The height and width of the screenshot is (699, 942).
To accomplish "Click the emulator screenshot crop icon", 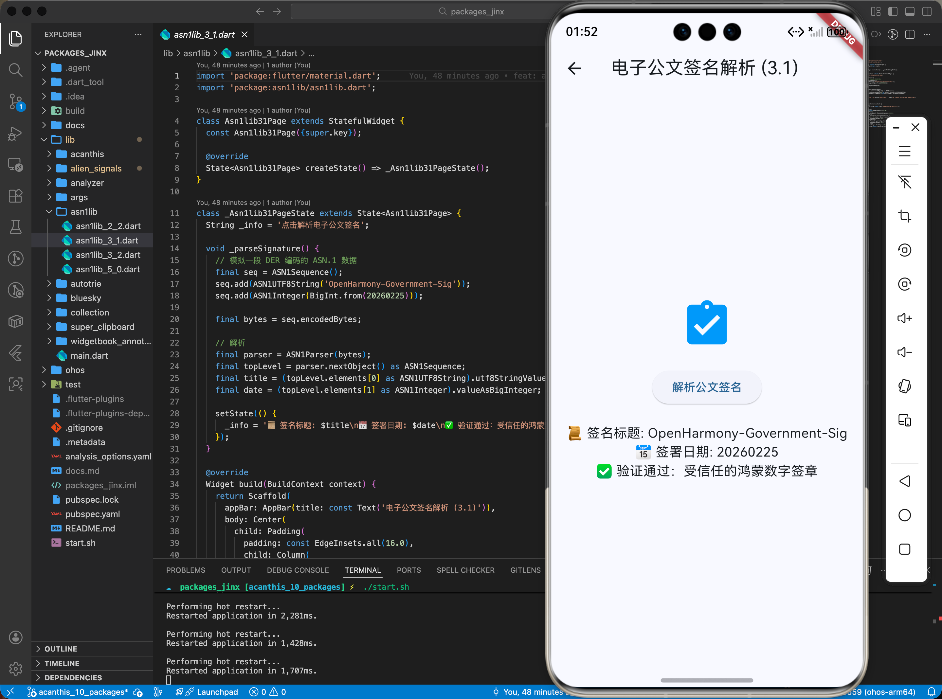I will tap(904, 216).
